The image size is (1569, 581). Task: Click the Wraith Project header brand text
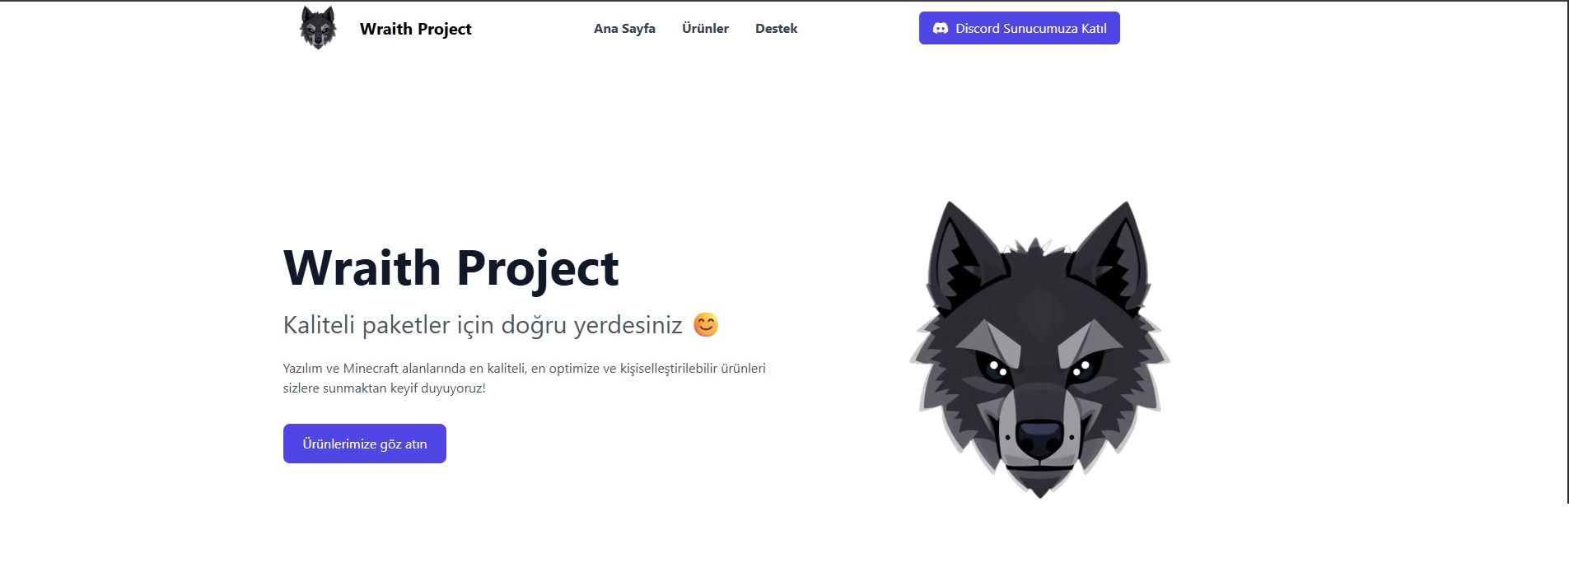click(416, 29)
